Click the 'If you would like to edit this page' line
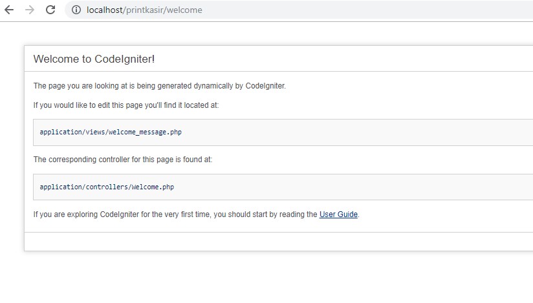This screenshot has height=303, width=533. pyautogui.click(x=126, y=105)
